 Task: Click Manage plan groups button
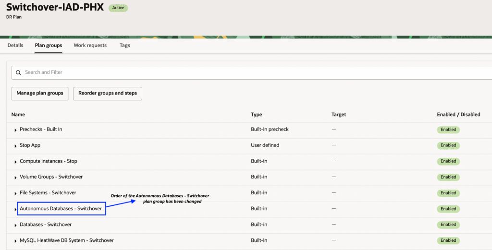coord(40,93)
